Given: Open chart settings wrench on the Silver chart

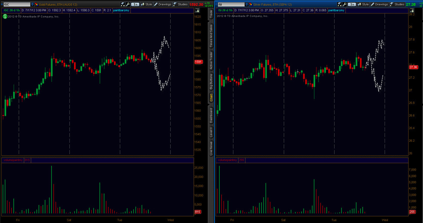Looking at the screenshot, I should (x=345, y=4).
